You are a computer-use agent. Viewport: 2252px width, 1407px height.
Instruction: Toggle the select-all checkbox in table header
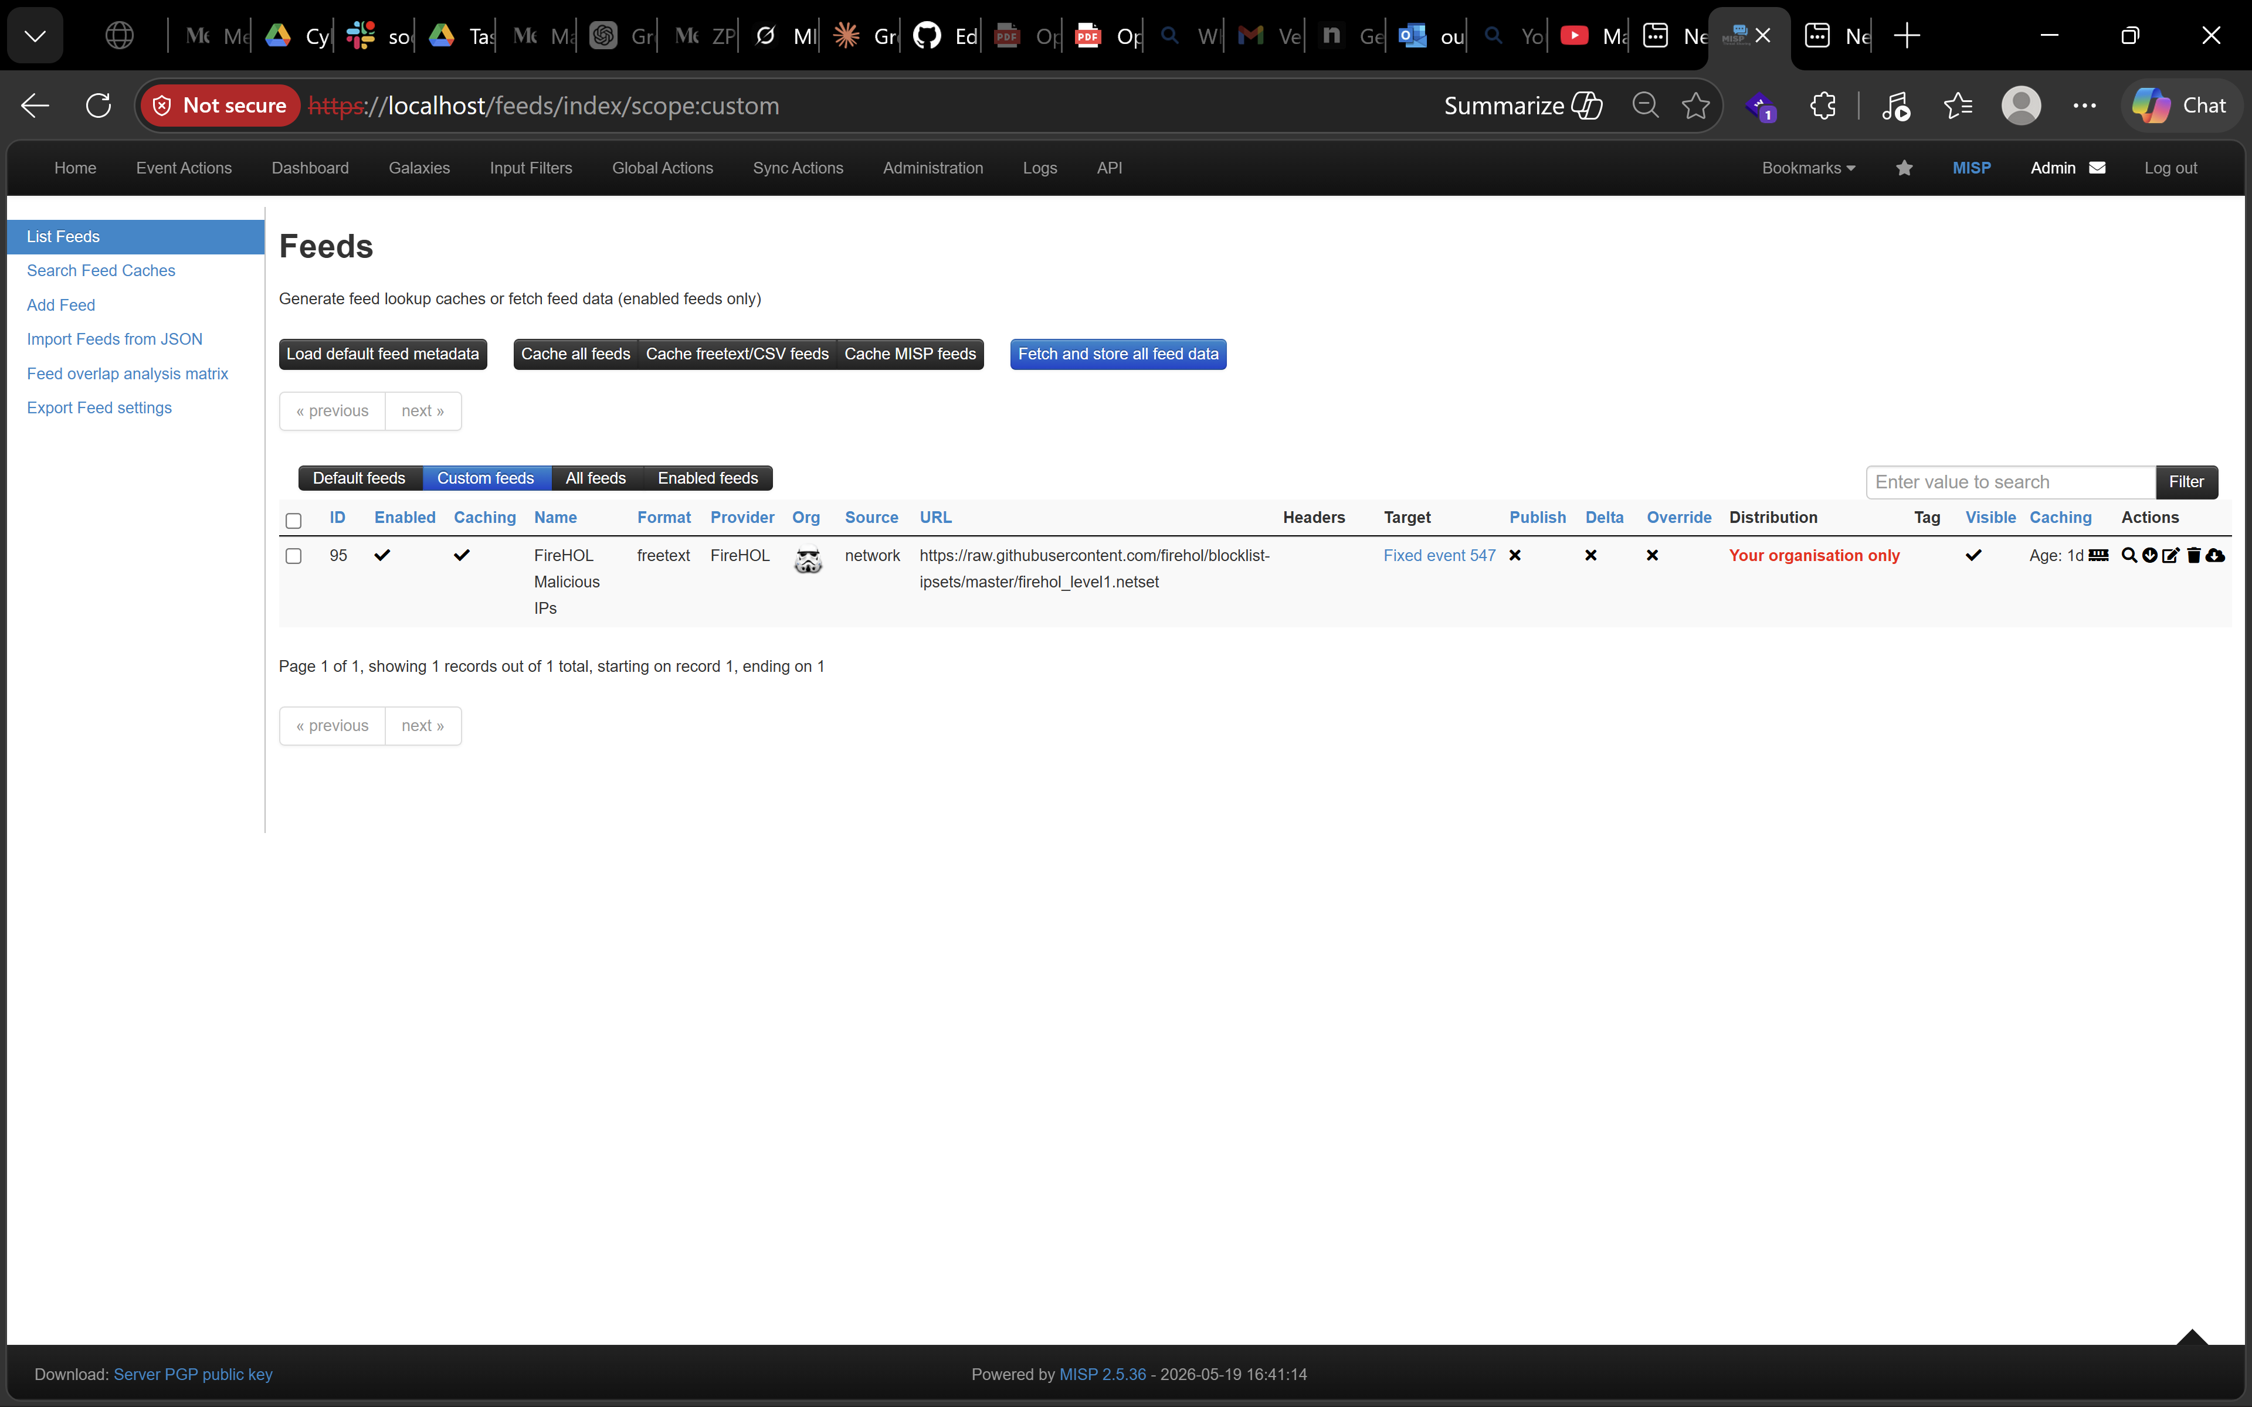point(293,520)
